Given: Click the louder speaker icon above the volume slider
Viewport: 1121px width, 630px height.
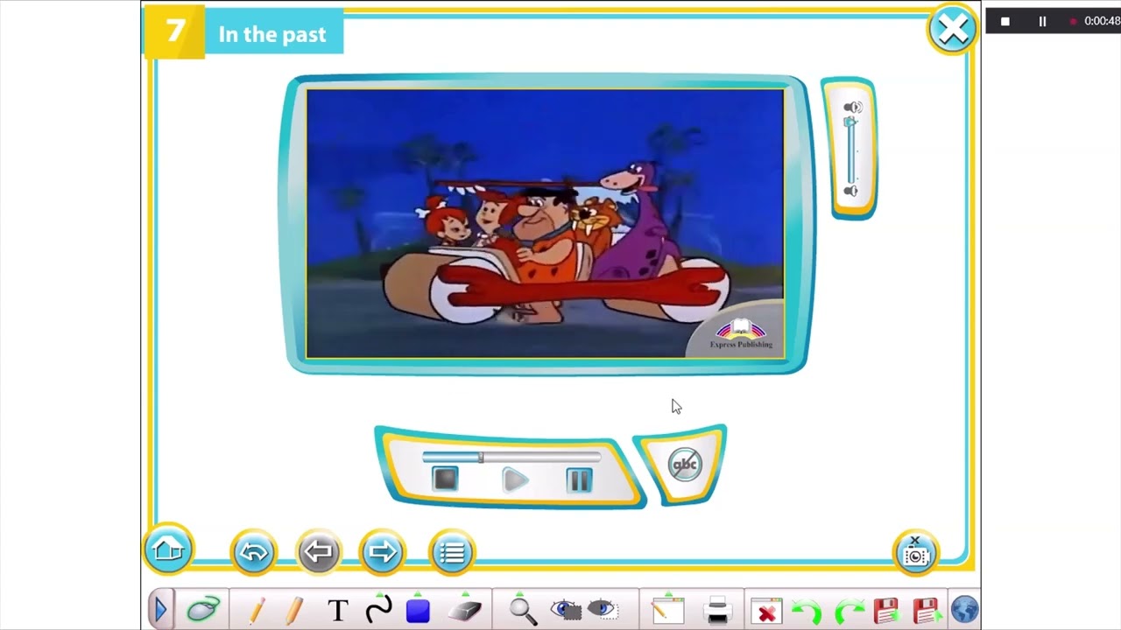Looking at the screenshot, I should [852, 107].
